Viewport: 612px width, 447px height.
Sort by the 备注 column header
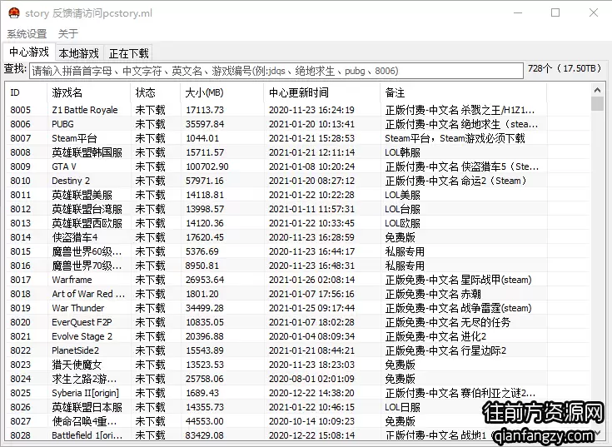pos(463,92)
